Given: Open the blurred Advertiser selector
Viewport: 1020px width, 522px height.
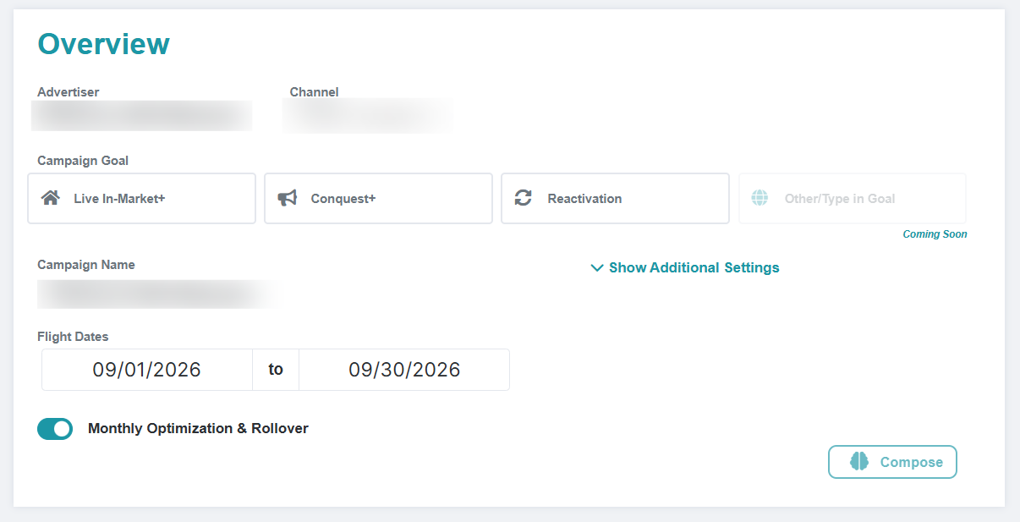Looking at the screenshot, I should [142, 116].
